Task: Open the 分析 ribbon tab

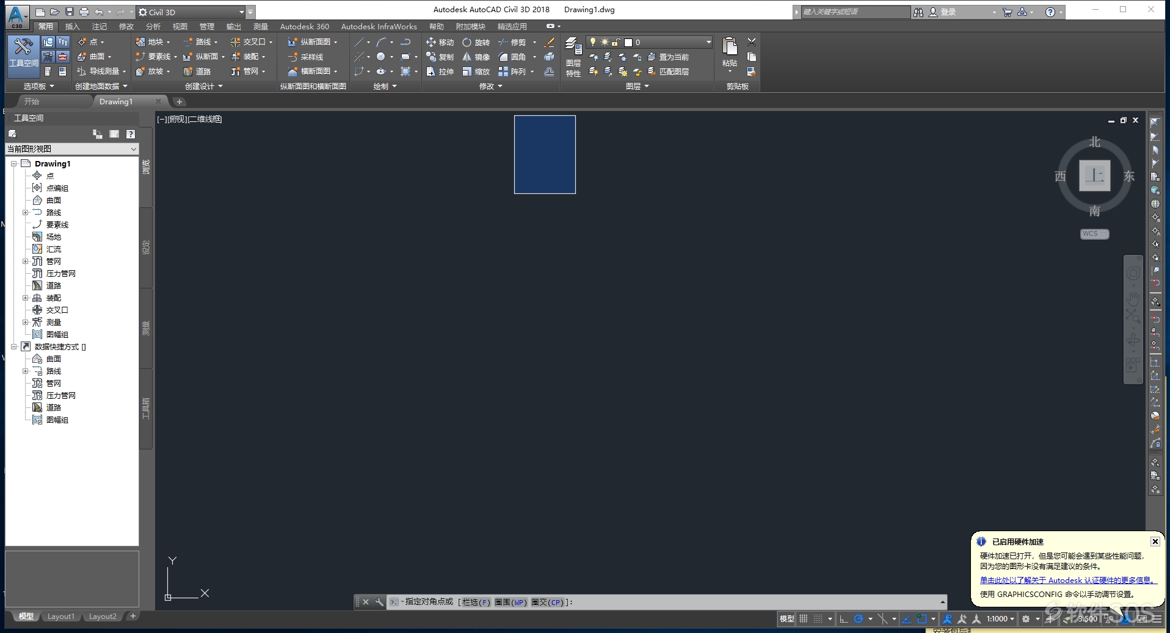Action: point(153,26)
